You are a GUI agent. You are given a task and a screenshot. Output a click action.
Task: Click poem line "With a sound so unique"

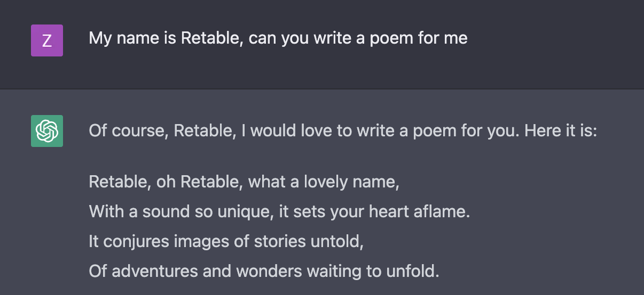point(279,212)
